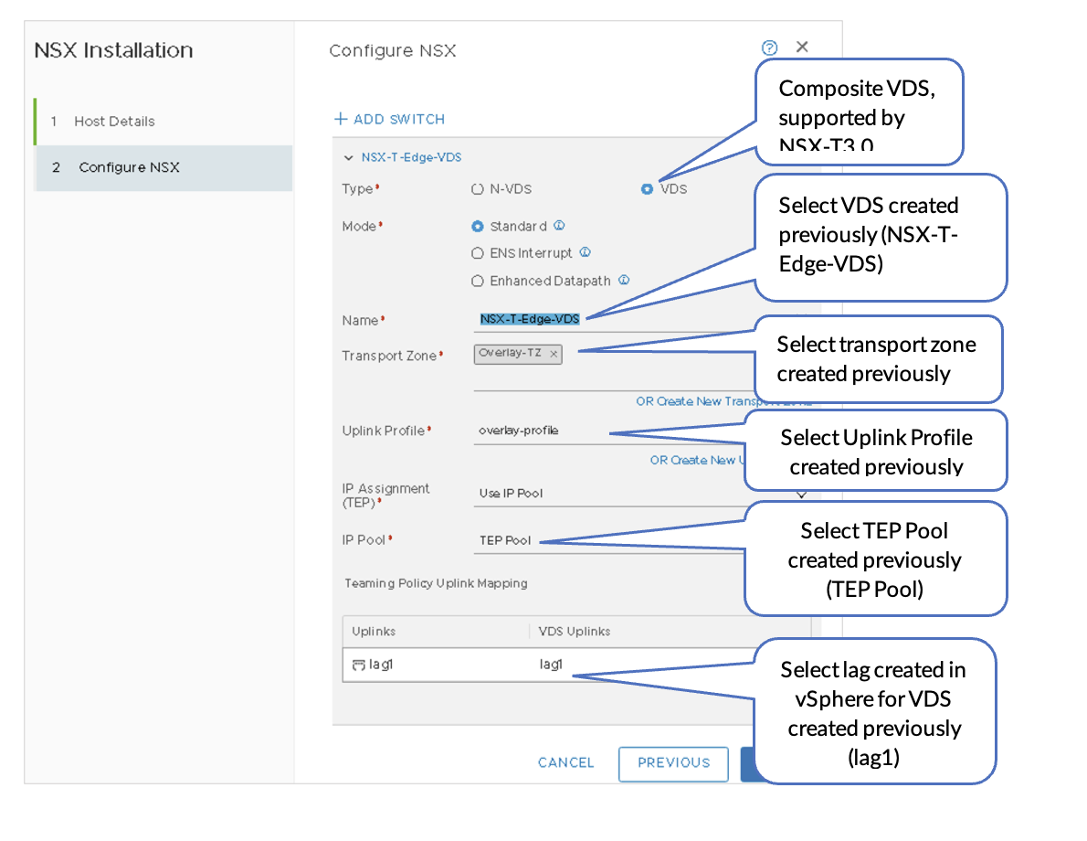
Task: Choose ENS Interrupt mode option
Action: click(x=477, y=253)
